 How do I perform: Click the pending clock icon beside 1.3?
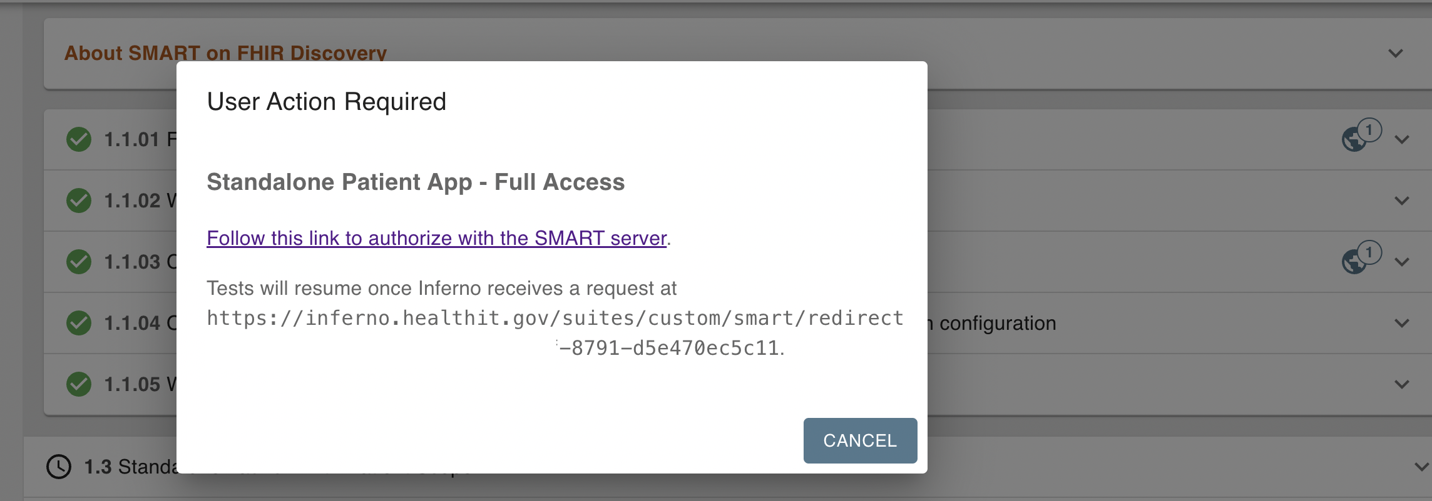coord(61,465)
